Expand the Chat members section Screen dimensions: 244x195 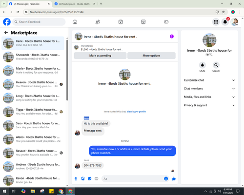coord(209,89)
